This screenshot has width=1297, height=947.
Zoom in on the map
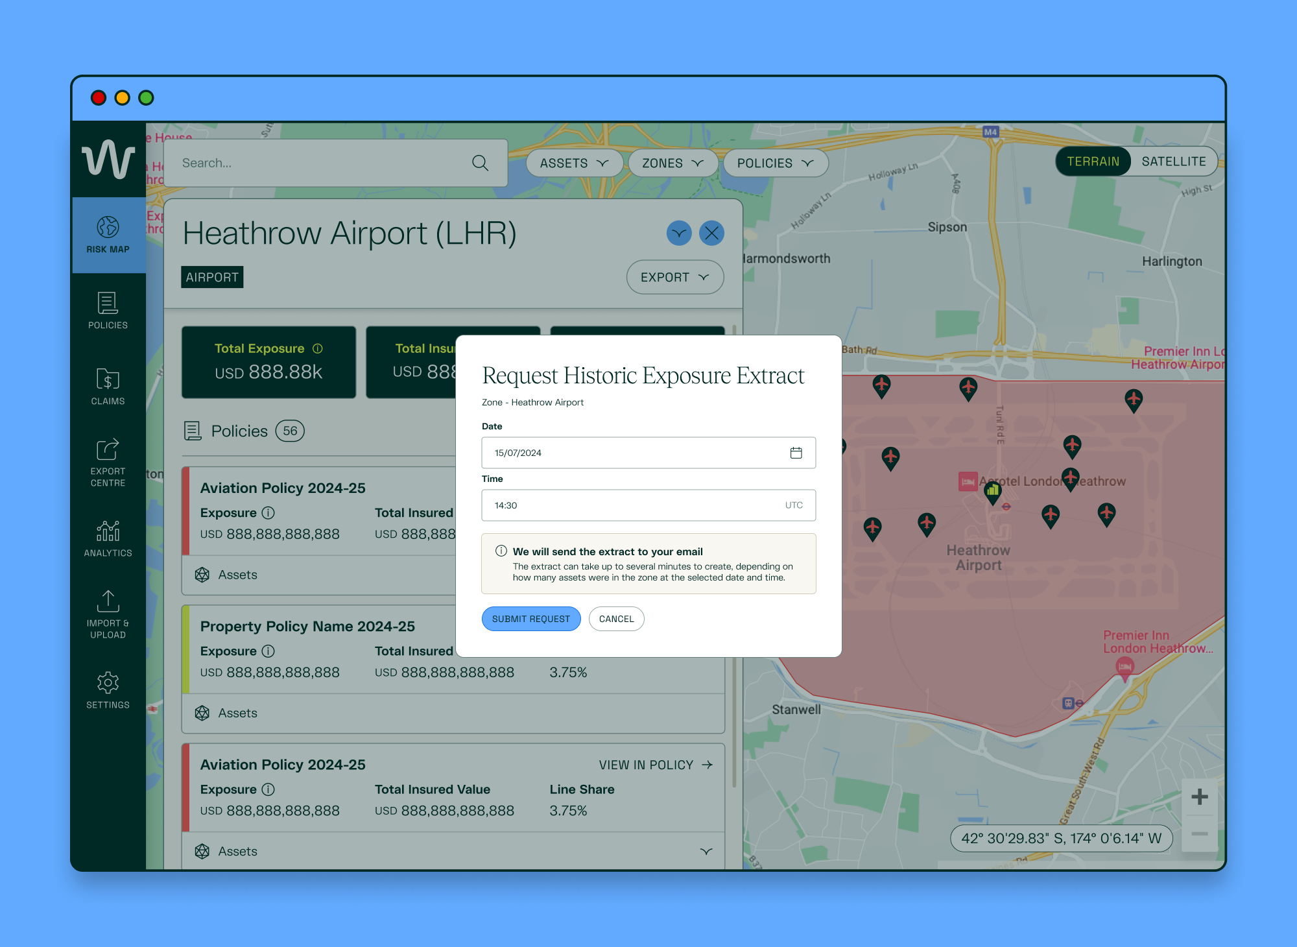[x=1200, y=797]
